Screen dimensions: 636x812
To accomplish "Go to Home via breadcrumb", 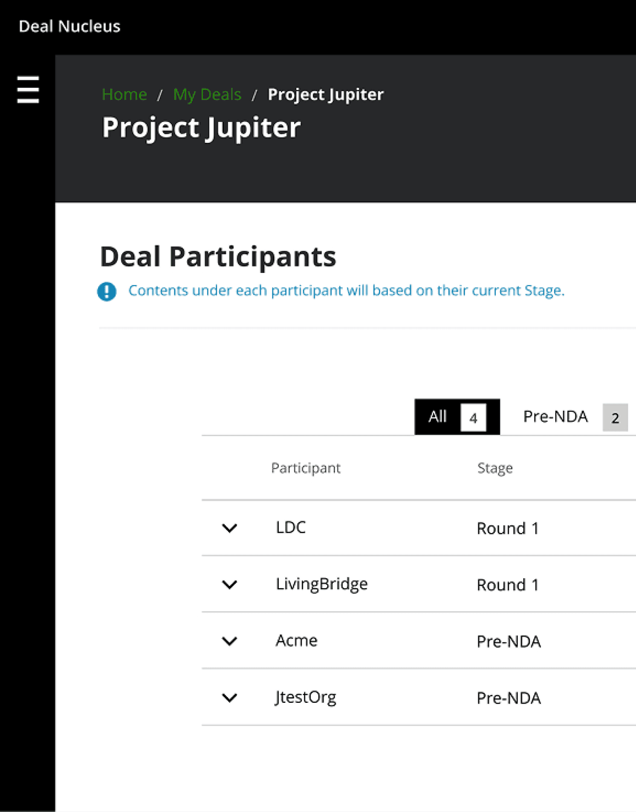I will [x=124, y=94].
